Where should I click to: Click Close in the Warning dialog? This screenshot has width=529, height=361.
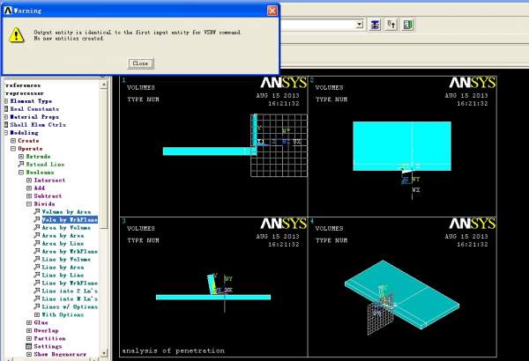(141, 63)
